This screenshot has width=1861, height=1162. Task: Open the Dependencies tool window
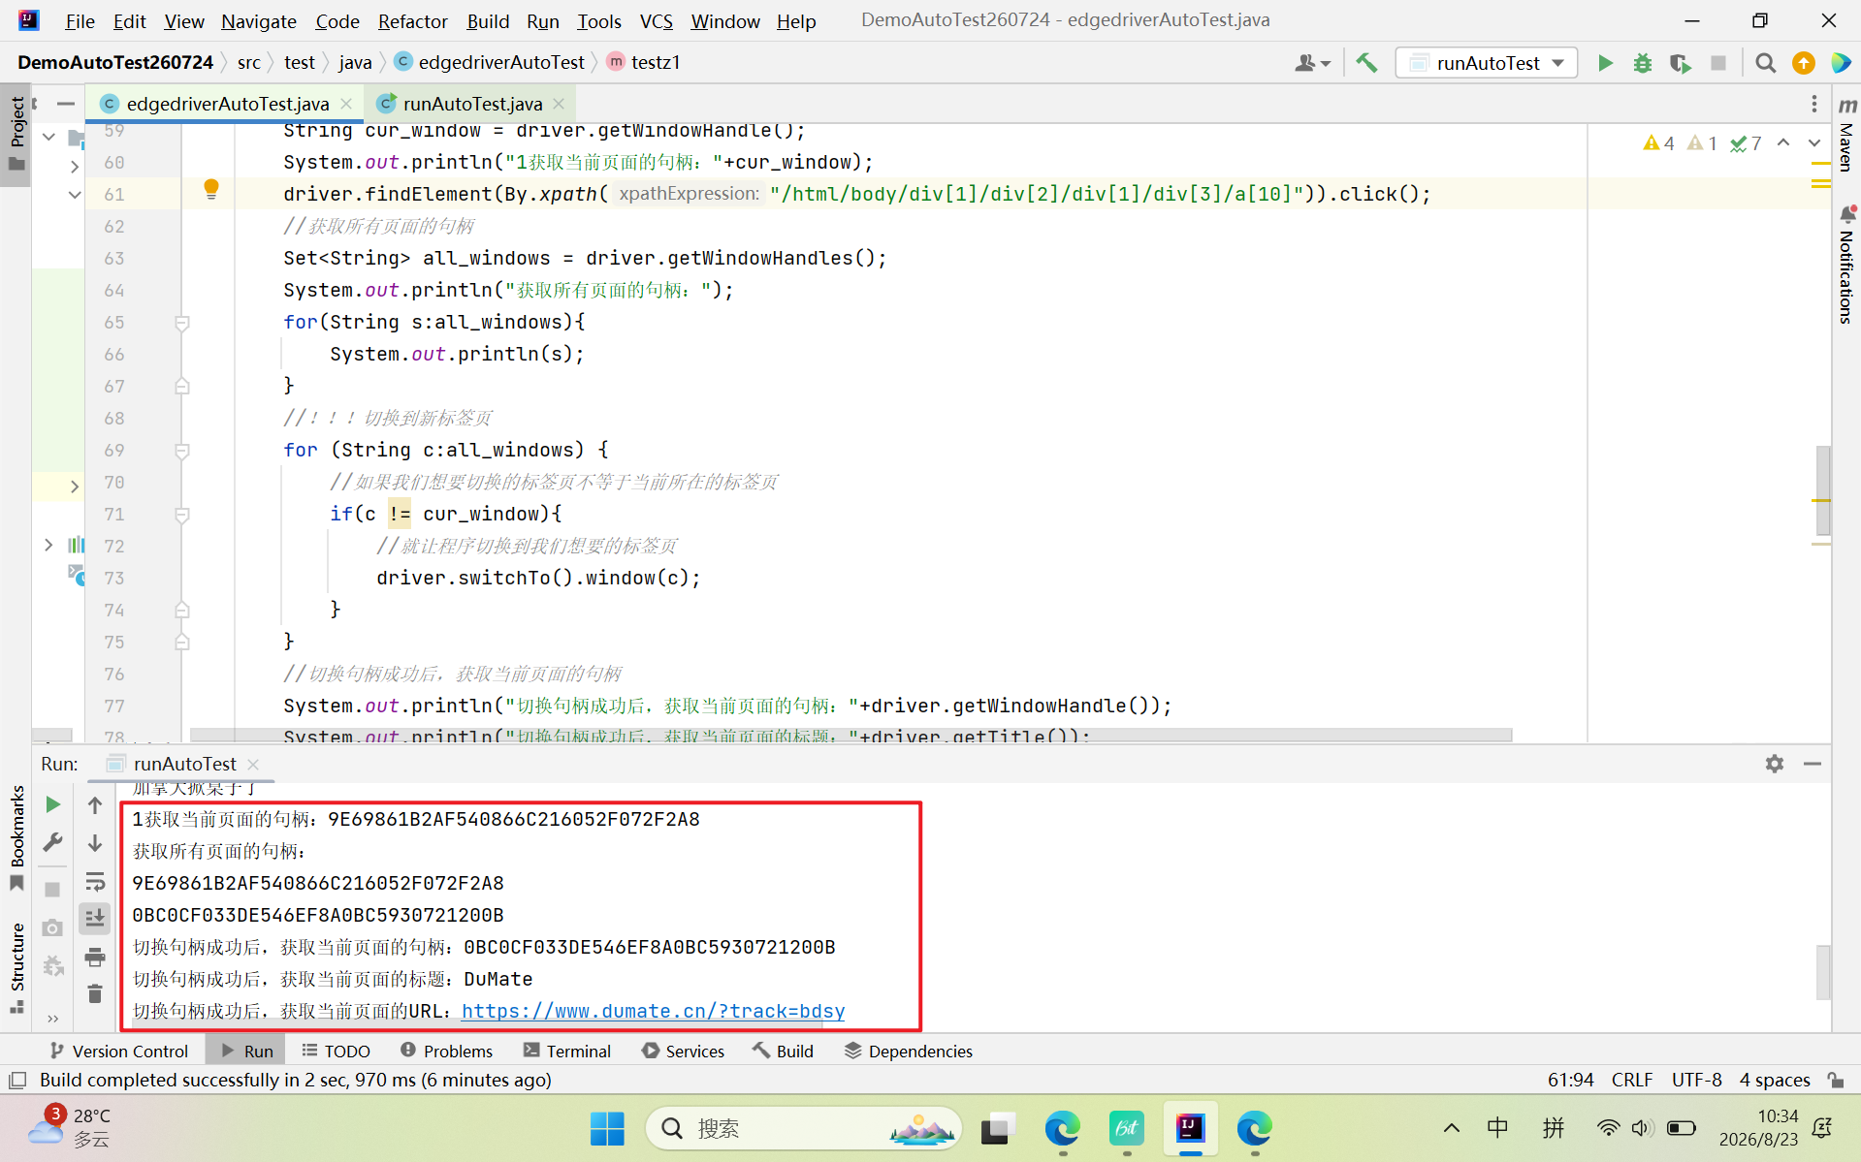[908, 1051]
